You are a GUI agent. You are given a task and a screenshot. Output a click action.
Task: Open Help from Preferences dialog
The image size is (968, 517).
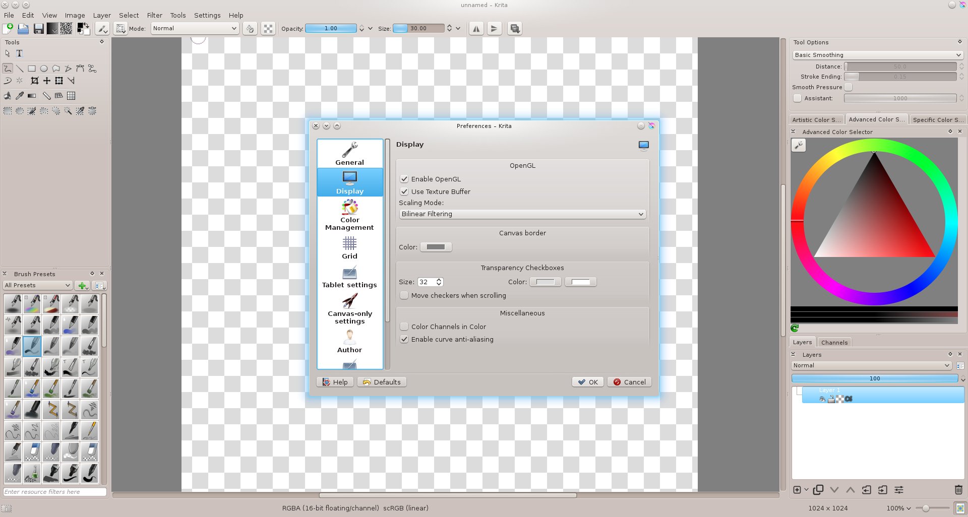(x=335, y=382)
